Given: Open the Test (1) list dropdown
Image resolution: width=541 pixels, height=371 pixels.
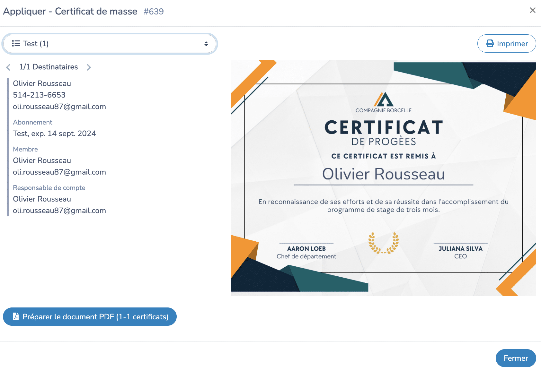Looking at the screenshot, I should point(110,44).
